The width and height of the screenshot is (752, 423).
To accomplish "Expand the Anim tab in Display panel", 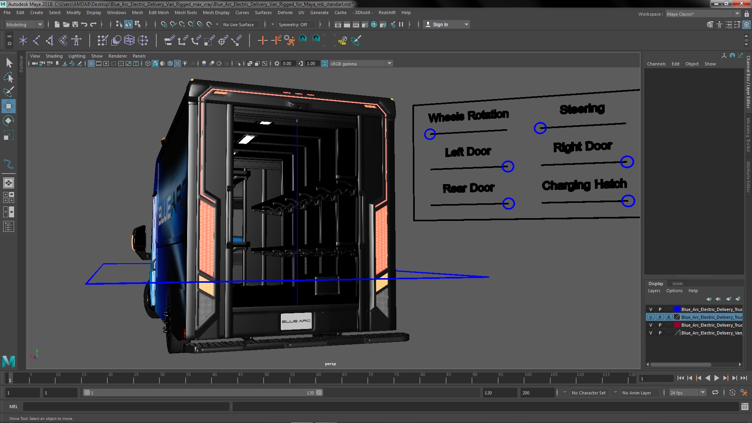I will (678, 283).
